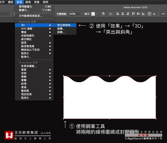
Task: Click the 樣式 style swatch
Action: click(x=93, y=14)
